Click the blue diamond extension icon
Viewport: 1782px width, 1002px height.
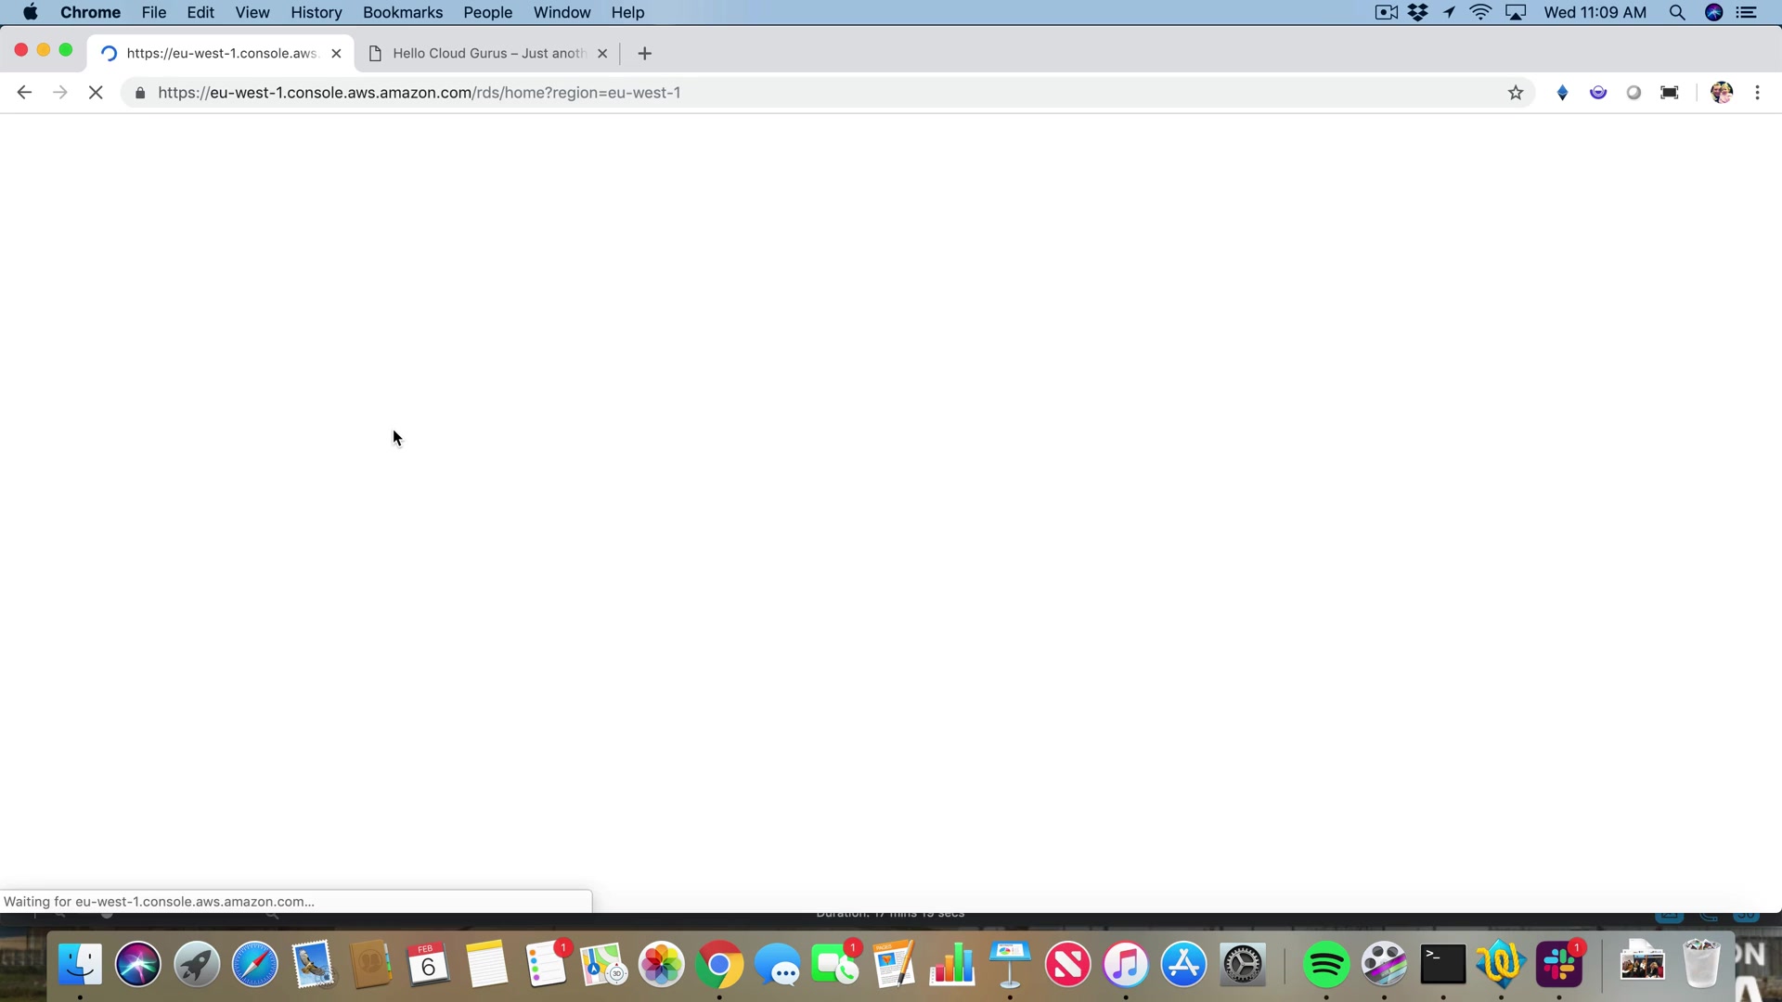point(1562,93)
